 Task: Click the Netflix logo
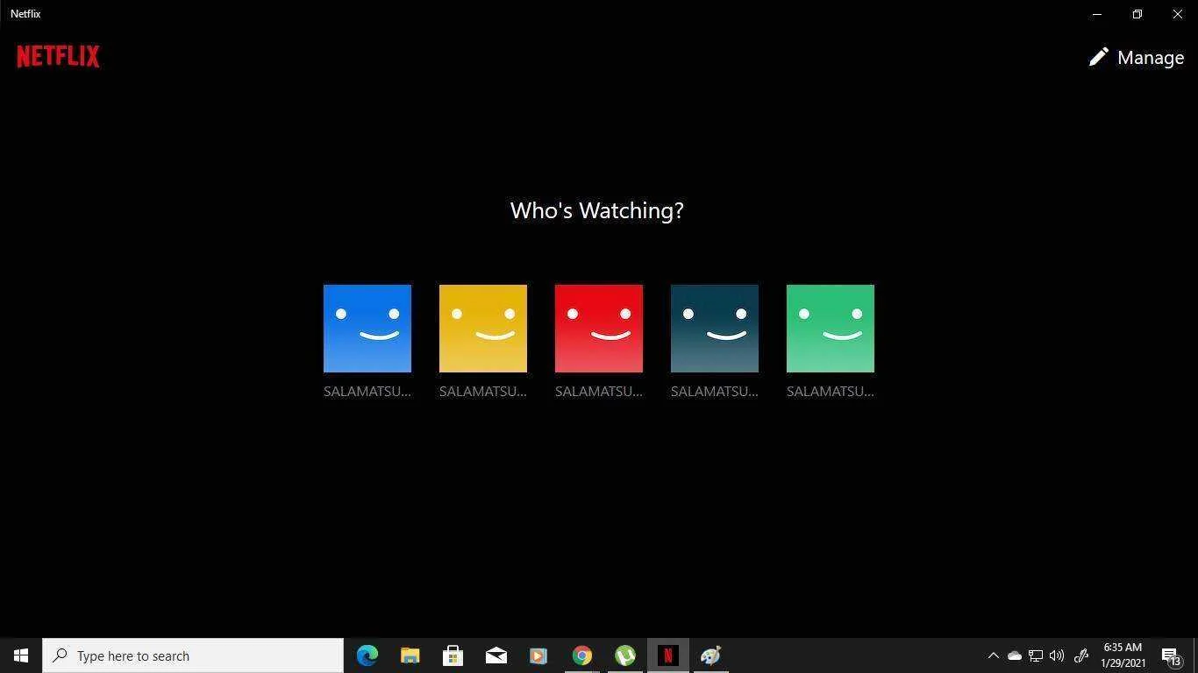click(59, 57)
